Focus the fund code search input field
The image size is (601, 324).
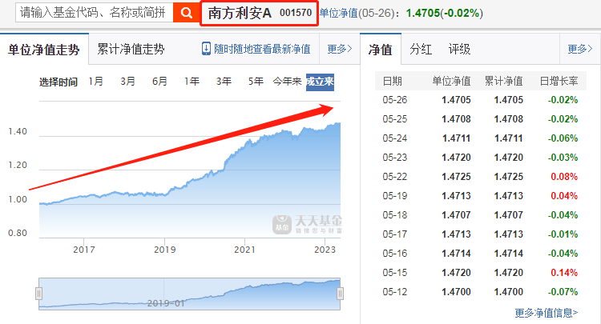click(95, 13)
